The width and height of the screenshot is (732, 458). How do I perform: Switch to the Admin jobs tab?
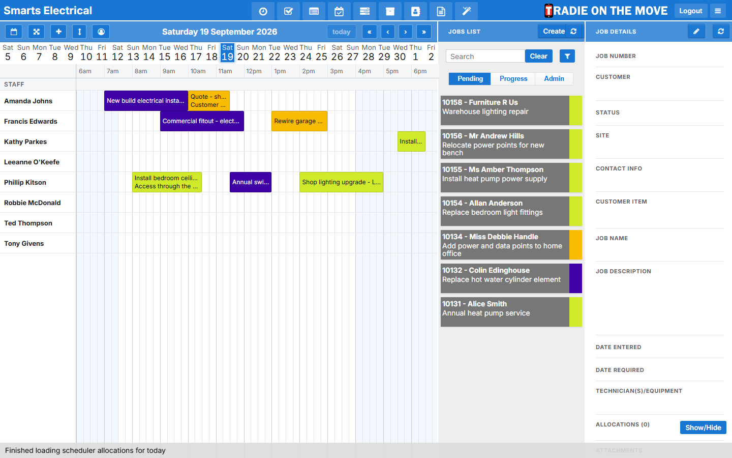pyautogui.click(x=554, y=79)
